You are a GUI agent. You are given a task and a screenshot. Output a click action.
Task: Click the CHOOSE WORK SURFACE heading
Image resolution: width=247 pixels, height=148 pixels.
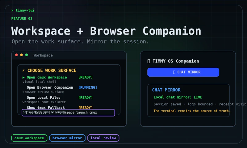pyautogui.click(x=52, y=70)
